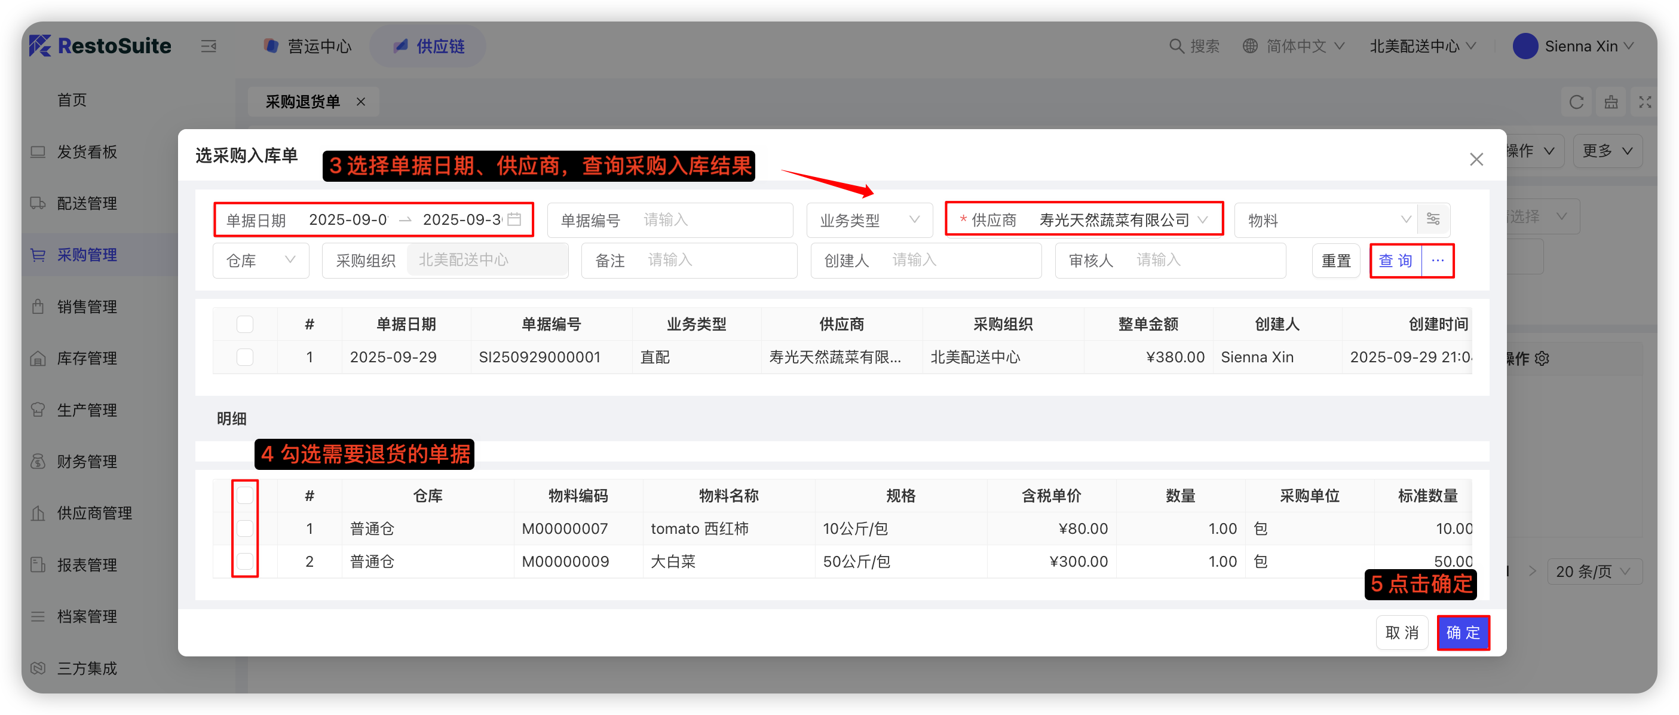
Task: Click the search magnifier icon in header
Action: [x=1176, y=46]
